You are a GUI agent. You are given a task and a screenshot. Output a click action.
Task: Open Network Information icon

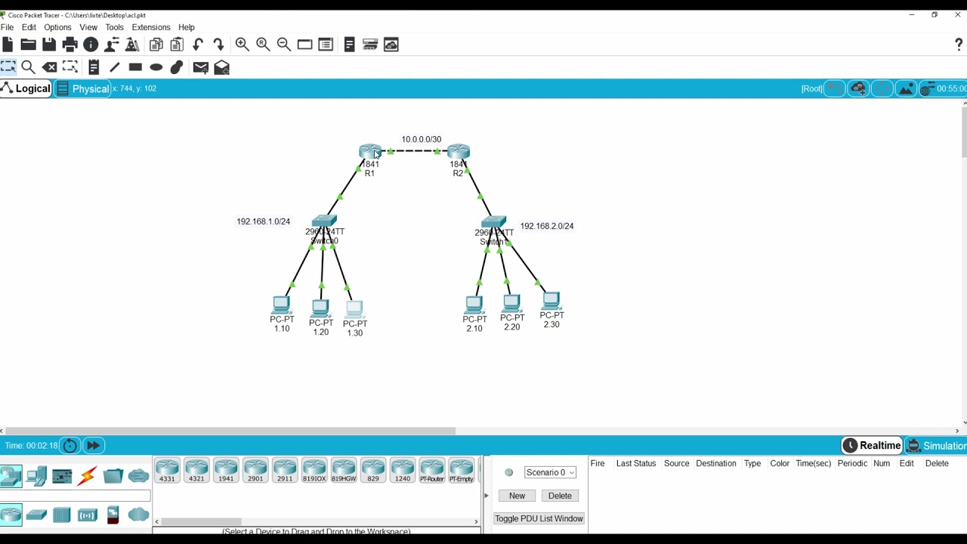tap(91, 45)
